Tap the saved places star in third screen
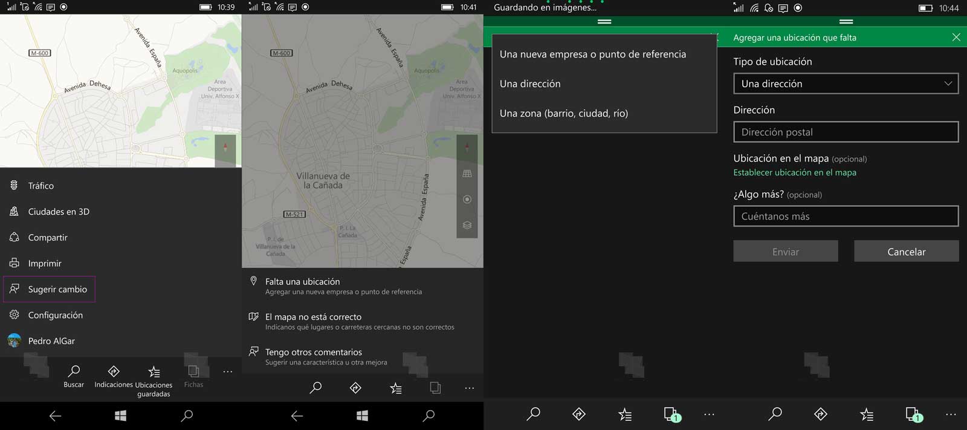The width and height of the screenshot is (967, 430). click(626, 414)
